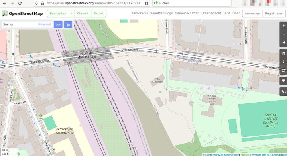
Task: Click the padlock site security icon
Action: pos(43,3)
